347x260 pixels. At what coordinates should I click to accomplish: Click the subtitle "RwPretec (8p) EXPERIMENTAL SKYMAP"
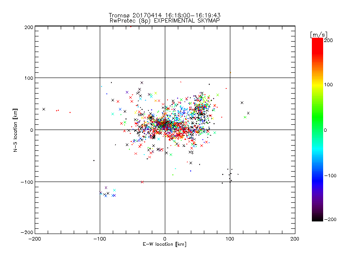pyautogui.click(x=164, y=20)
